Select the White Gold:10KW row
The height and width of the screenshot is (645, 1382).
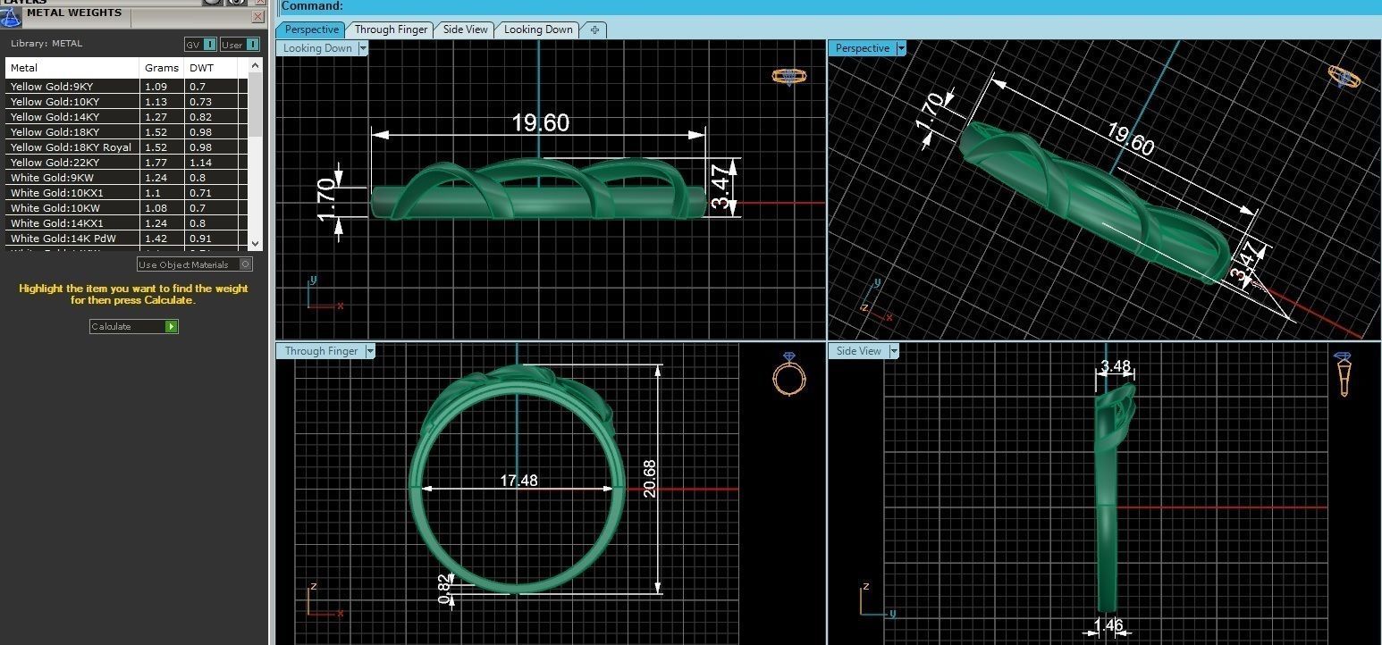tap(126, 208)
